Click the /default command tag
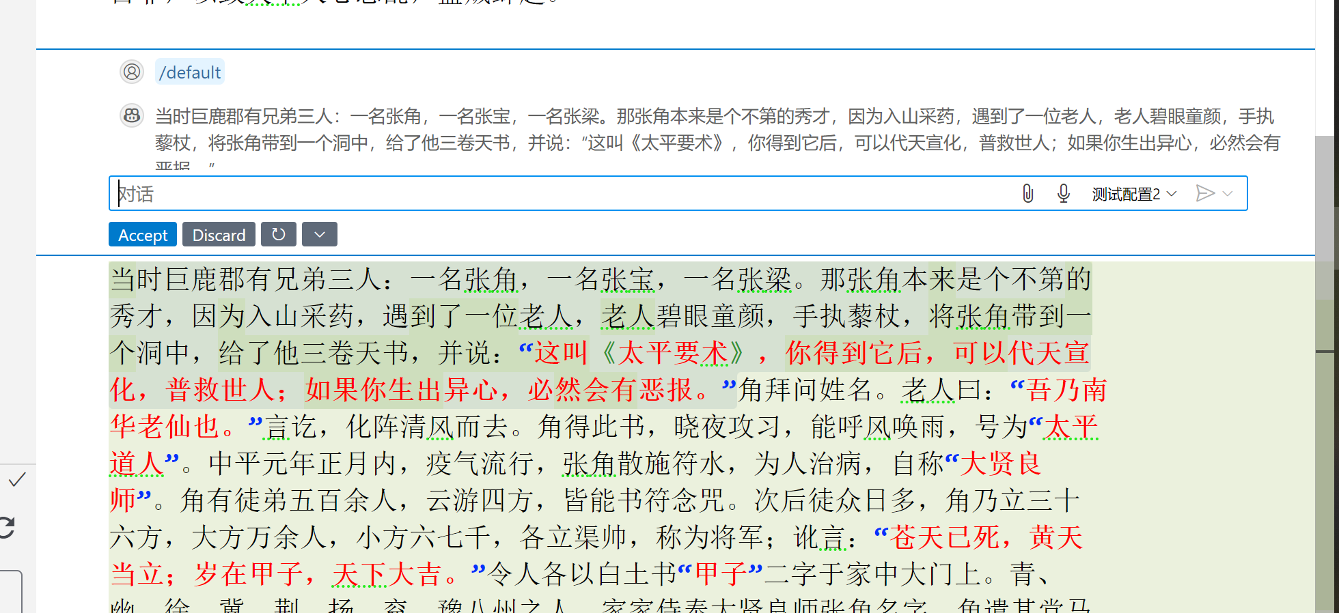1339x613 pixels. tap(189, 72)
